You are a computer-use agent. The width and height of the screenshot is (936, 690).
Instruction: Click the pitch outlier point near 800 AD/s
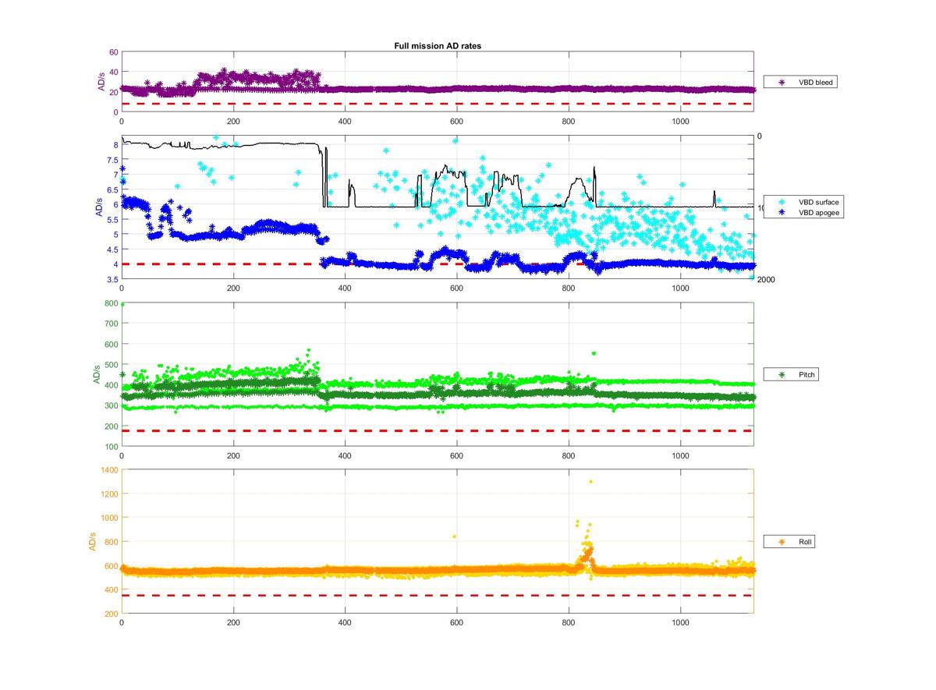coord(122,304)
